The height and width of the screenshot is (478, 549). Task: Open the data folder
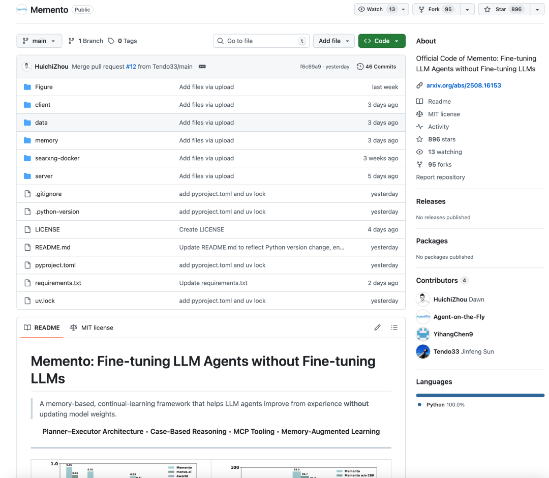[x=41, y=123]
